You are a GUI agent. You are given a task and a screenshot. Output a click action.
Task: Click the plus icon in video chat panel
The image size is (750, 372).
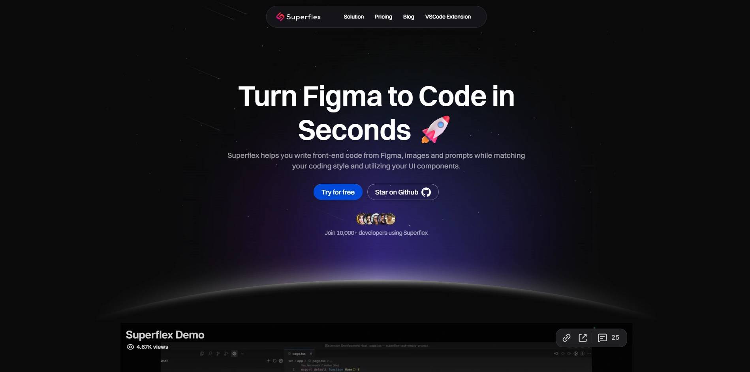pos(269,361)
